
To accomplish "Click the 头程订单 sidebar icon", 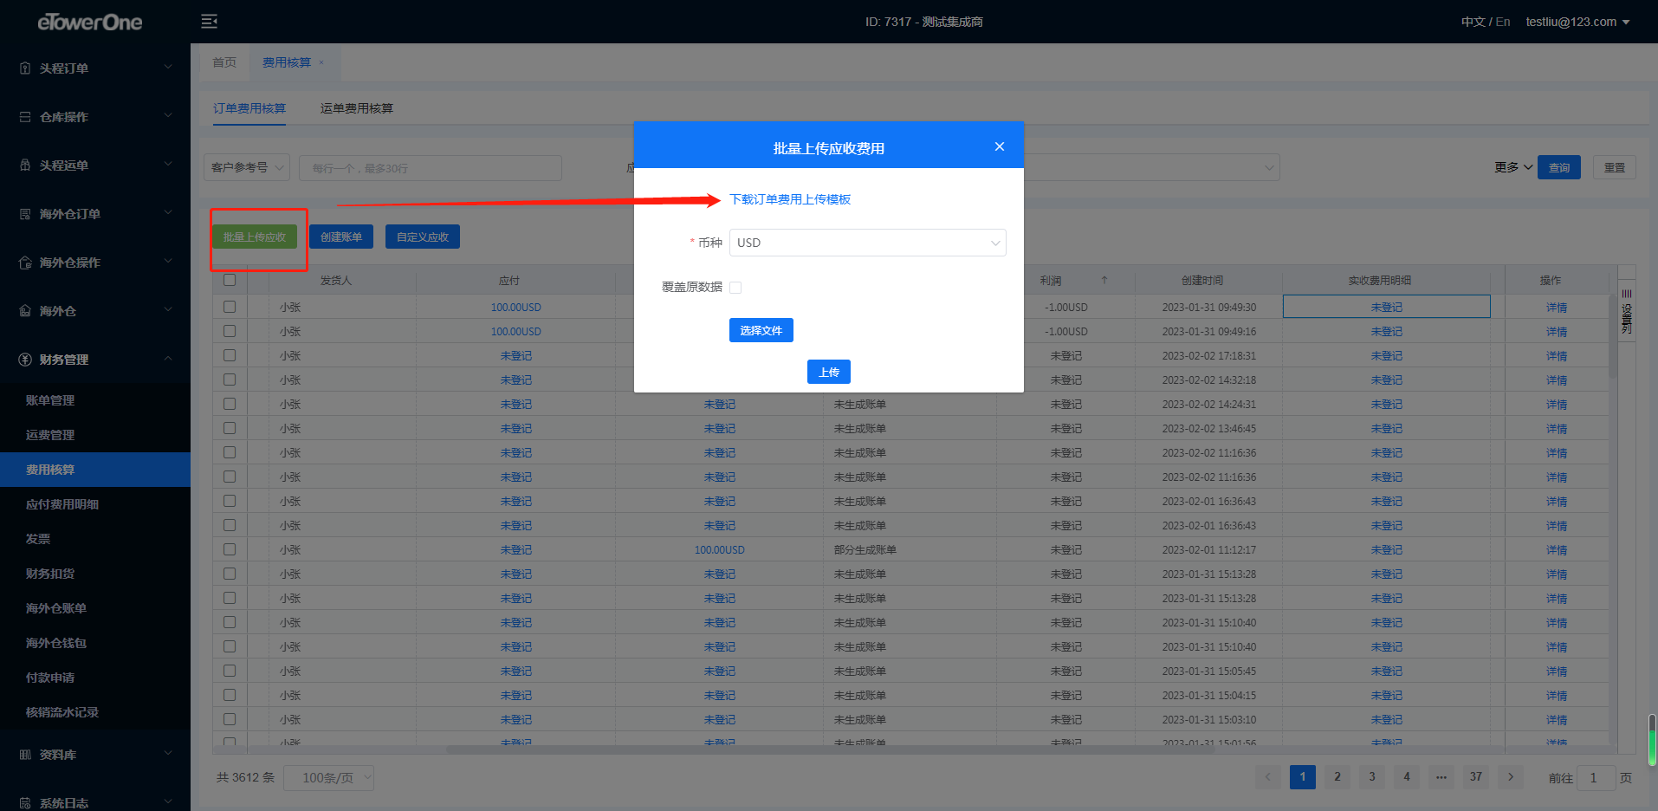I will pos(25,68).
